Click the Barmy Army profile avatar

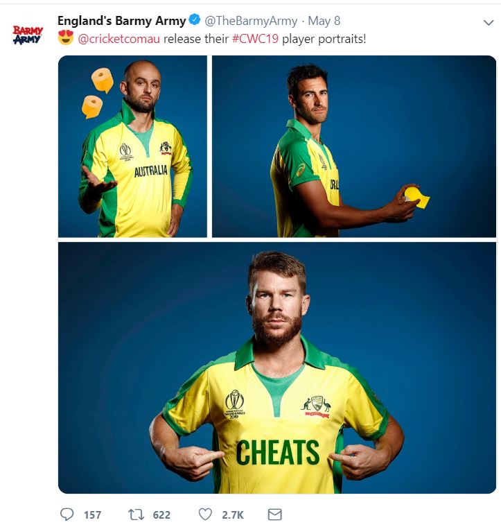(28, 35)
